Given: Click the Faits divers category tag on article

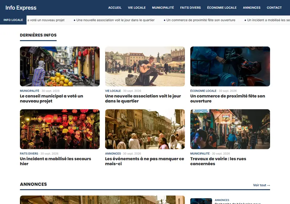Looking at the screenshot, I should coord(29,154).
